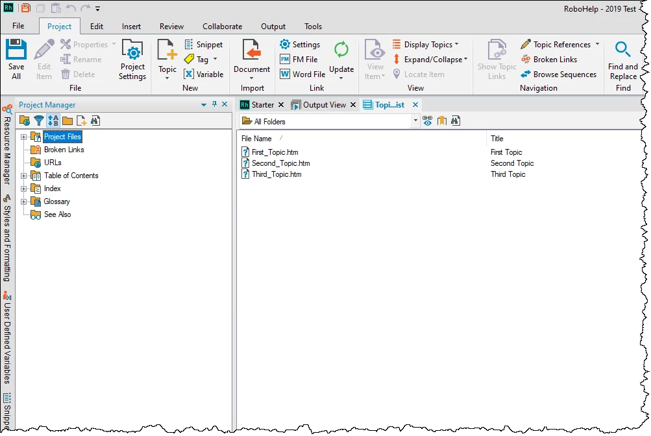Select Second_Topic.htm in the topic list

point(280,163)
